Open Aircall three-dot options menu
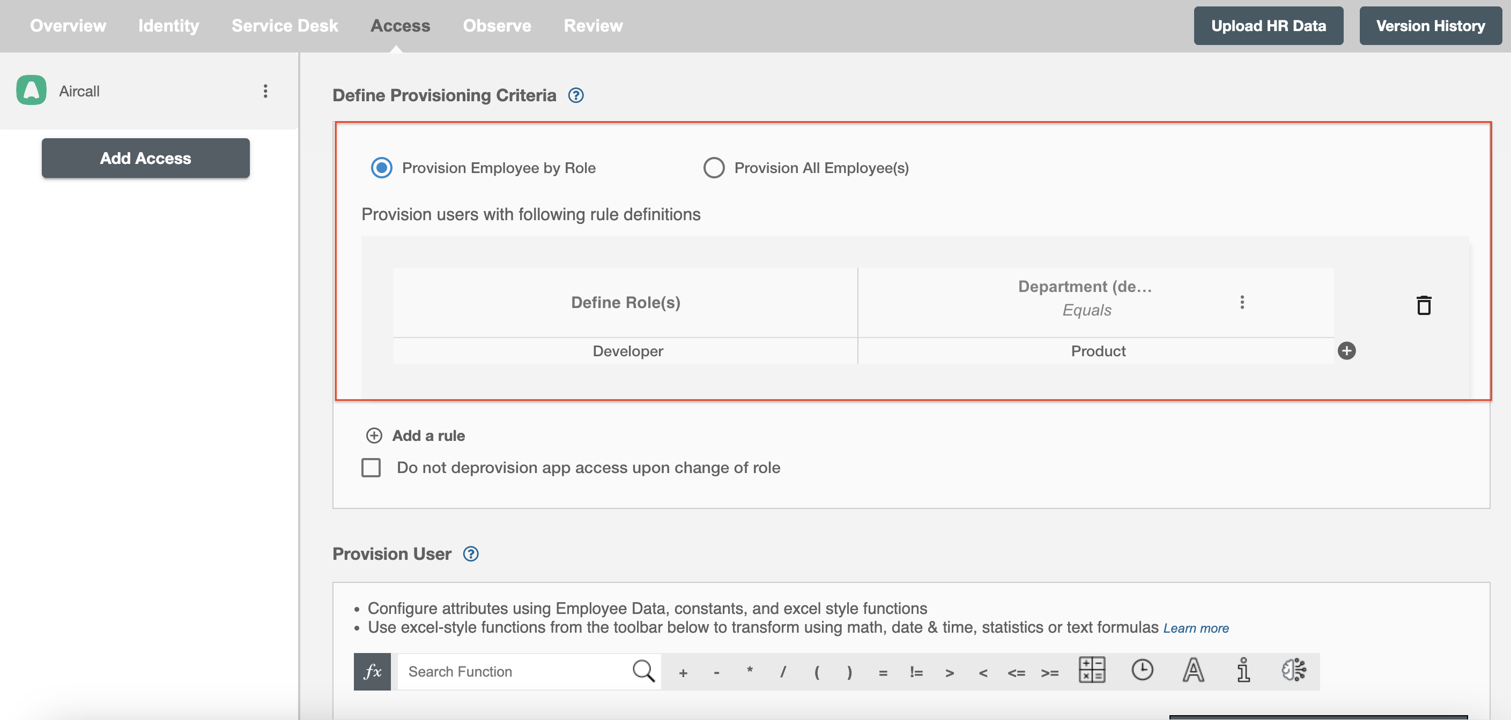This screenshot has width=1511, height=720. [x=265, y=91]
